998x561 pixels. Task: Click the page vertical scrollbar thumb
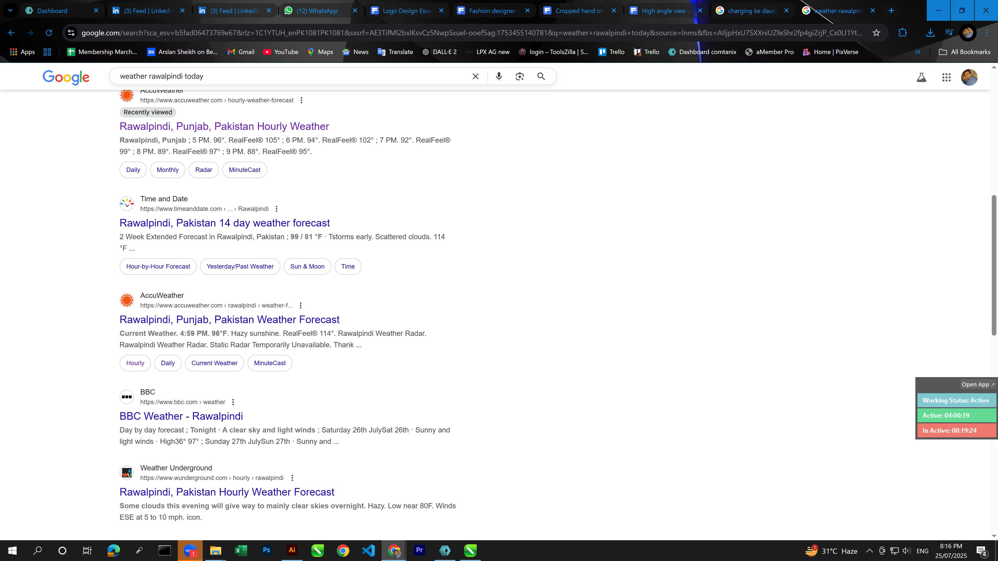[994, 265]
